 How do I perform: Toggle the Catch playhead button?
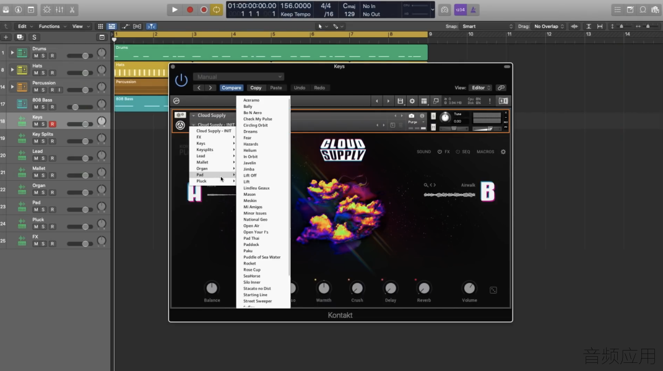[x=151, y=26]
